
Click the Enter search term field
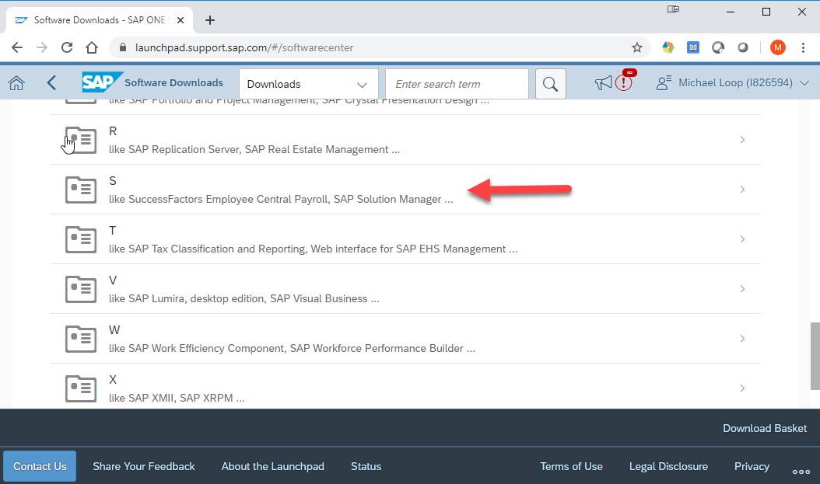tap(457, 84)
